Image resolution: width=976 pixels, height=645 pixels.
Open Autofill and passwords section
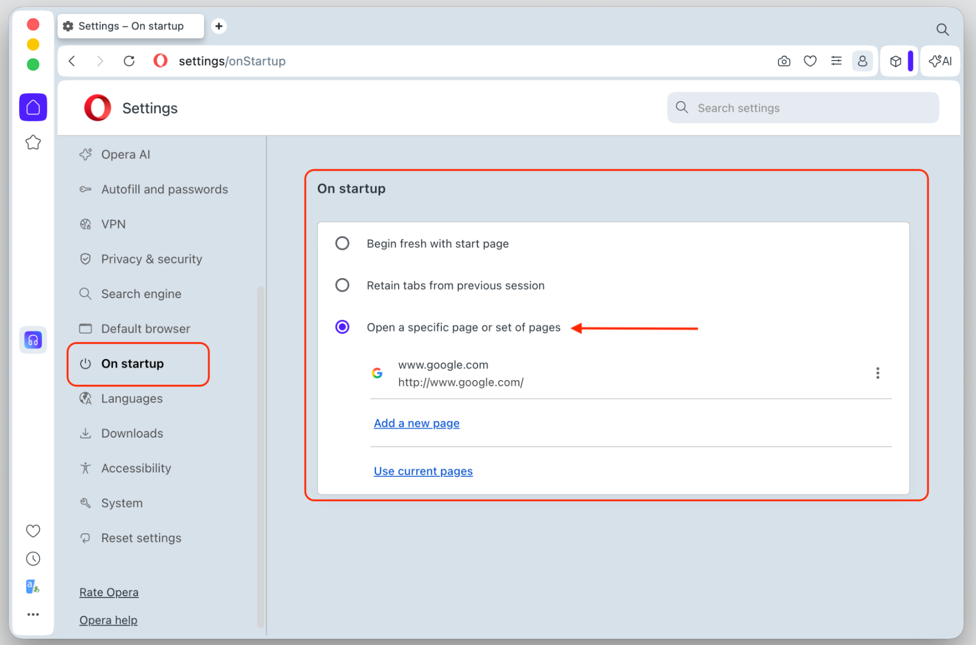click(153, 189)
